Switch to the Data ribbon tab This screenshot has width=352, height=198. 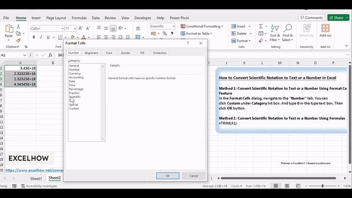96,18
